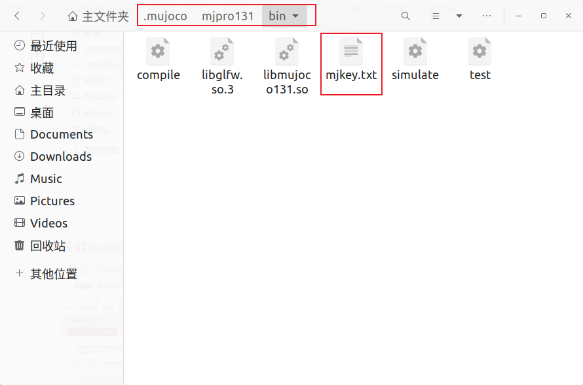The image size is (583, 385).
Task: Click the mjkey.txt file name label
Action: pyautogui.click(x=351, y=75)
